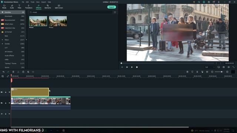237x133 pixels.
Task: Open the Tools menu
Action: pos(32,2)
